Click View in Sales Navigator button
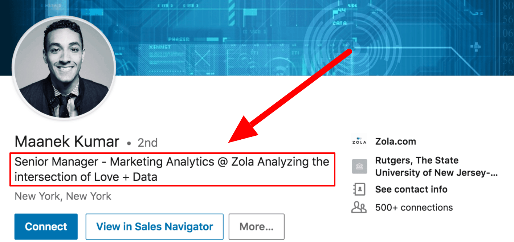The image size is (514, 242). pos(154,227)
